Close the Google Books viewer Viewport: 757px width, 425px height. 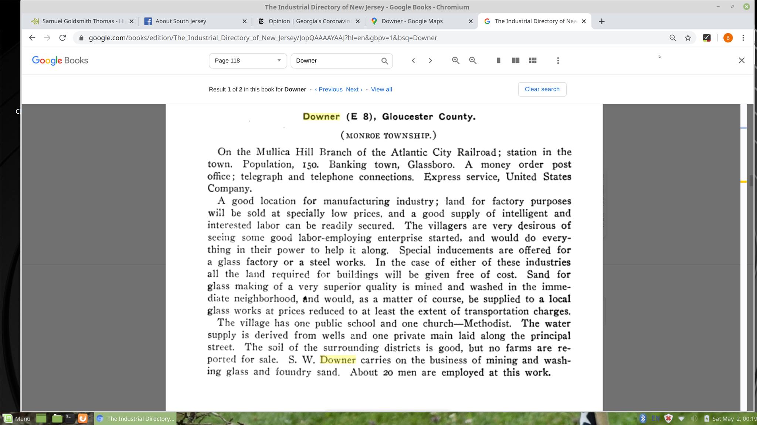(x=741, y=61)
